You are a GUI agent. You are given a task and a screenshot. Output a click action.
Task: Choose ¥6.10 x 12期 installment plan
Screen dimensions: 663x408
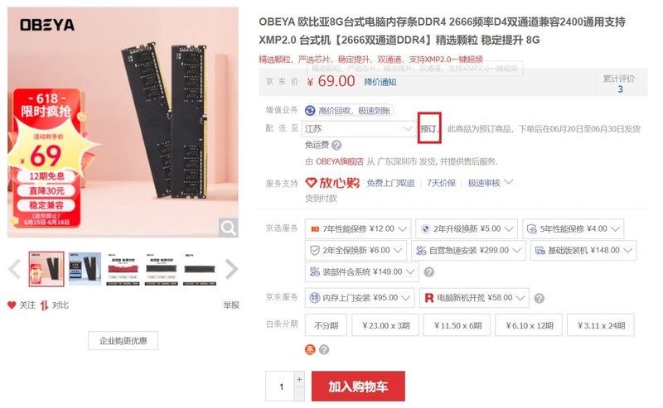(x=529, y=325)
